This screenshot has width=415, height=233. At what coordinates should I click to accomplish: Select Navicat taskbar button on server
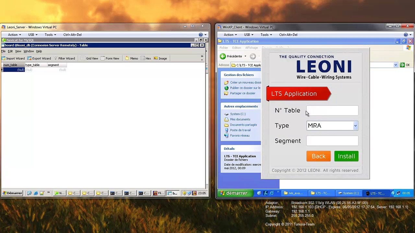59,193
